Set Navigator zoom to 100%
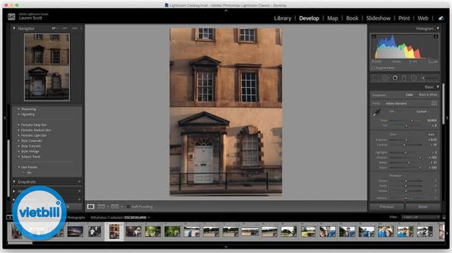The width and height of the screenshot is (452, 253). (x=64, y=28)
